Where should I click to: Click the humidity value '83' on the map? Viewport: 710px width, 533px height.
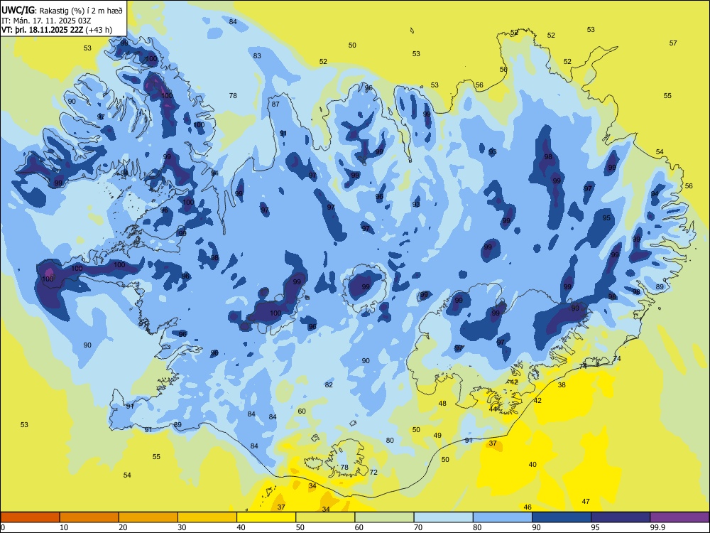pos(257,55)
